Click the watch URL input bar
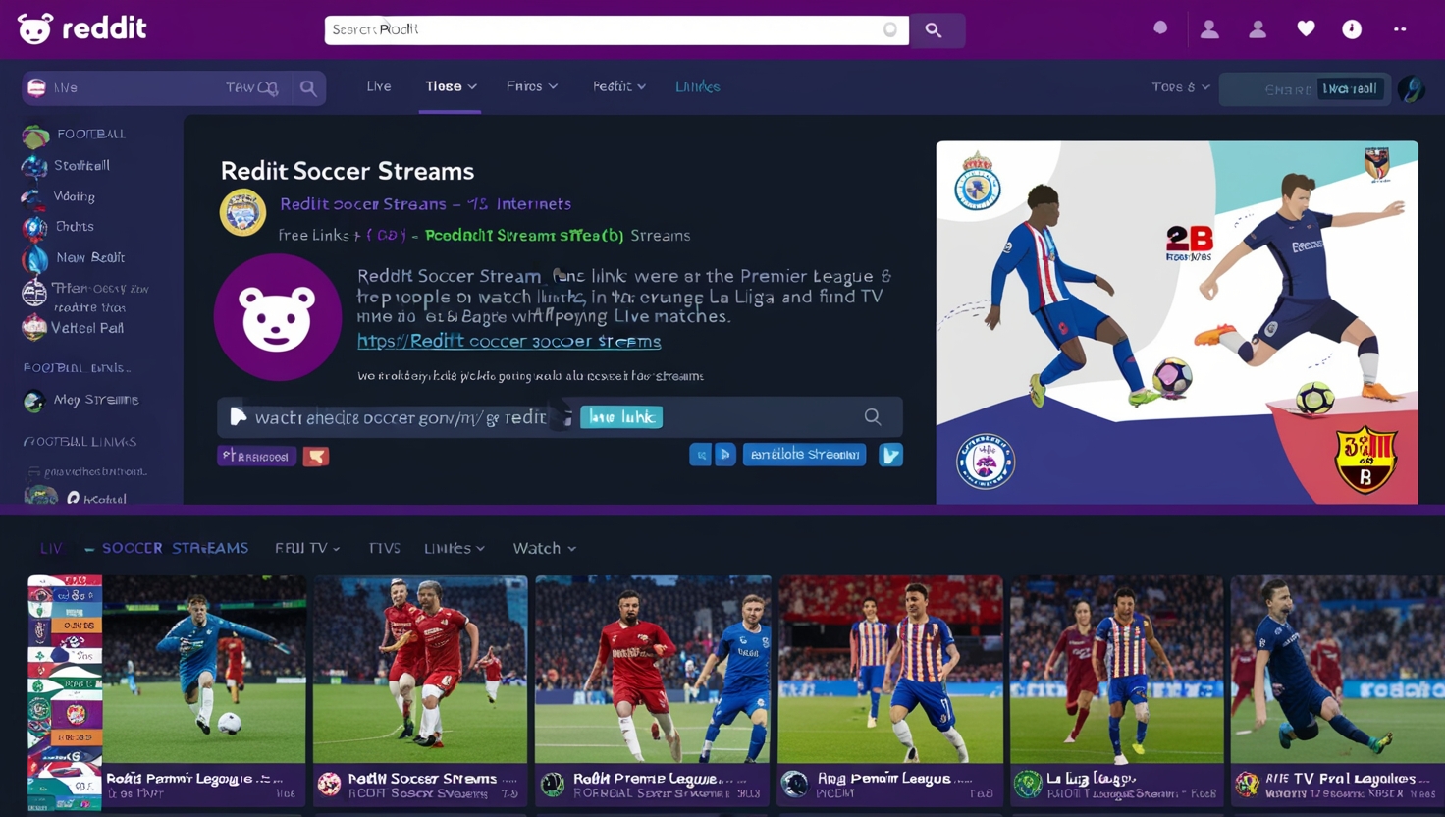This screenshot has width=1445, height=817. coord(560,417)
